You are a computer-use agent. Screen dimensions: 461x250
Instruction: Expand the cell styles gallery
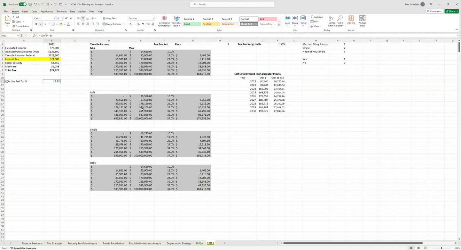pyautogui.click(x=279, y=25)
